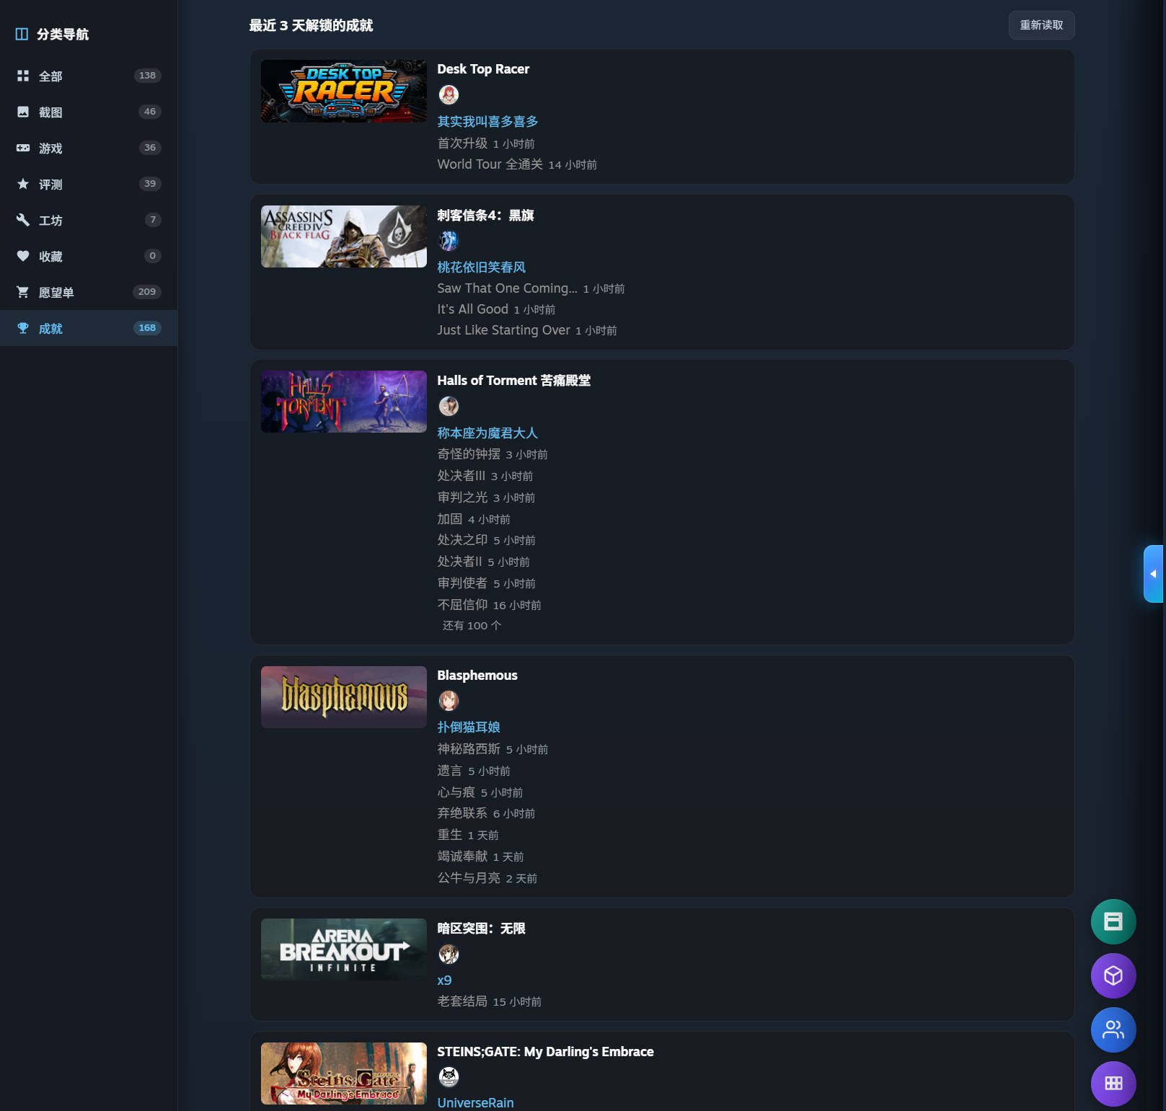Click the purple cube floating button
Screen dimensions: 1166x1111
coord(1113,975)
